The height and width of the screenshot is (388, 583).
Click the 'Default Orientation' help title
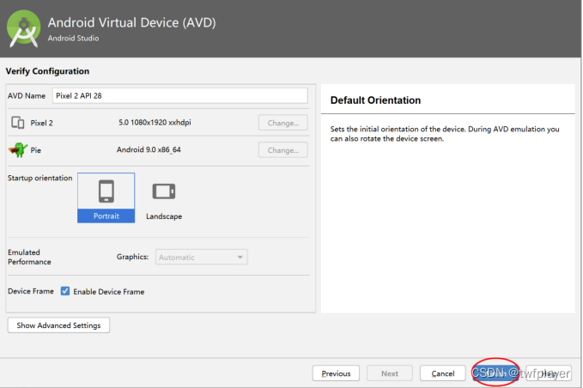[375, 100]
